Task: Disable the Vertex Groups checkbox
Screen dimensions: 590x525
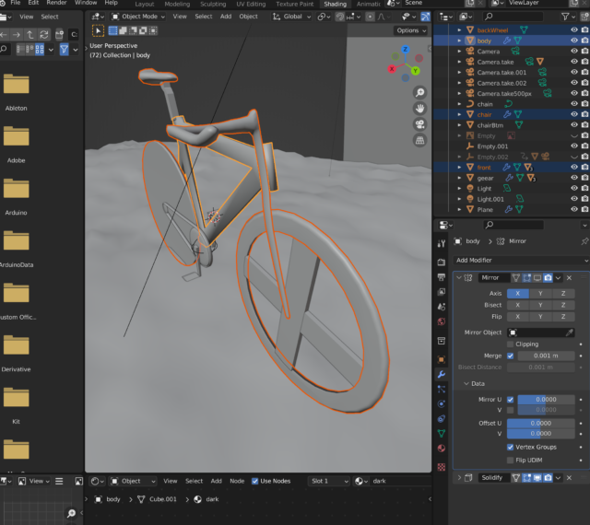Action: pyautogui.click(x=511, y=447)
